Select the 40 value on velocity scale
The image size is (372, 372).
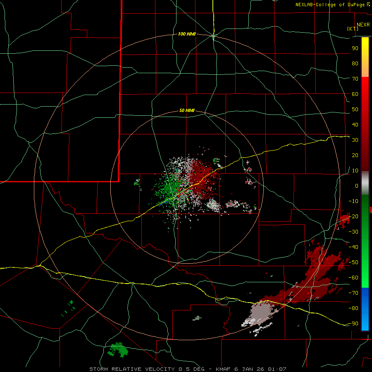pos(355,124)
